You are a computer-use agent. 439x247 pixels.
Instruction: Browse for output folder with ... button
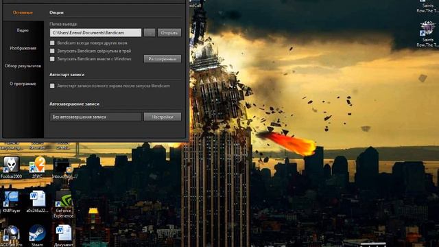150,33
